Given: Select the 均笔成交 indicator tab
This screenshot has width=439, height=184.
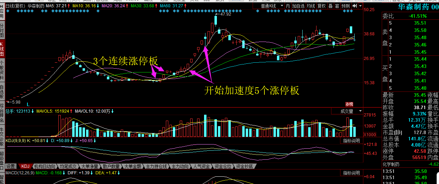Looking at the screenshot, I should [68, 166].
